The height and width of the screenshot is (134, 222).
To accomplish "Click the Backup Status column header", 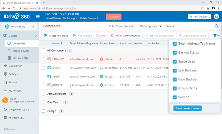I will (x=108, y=43).
